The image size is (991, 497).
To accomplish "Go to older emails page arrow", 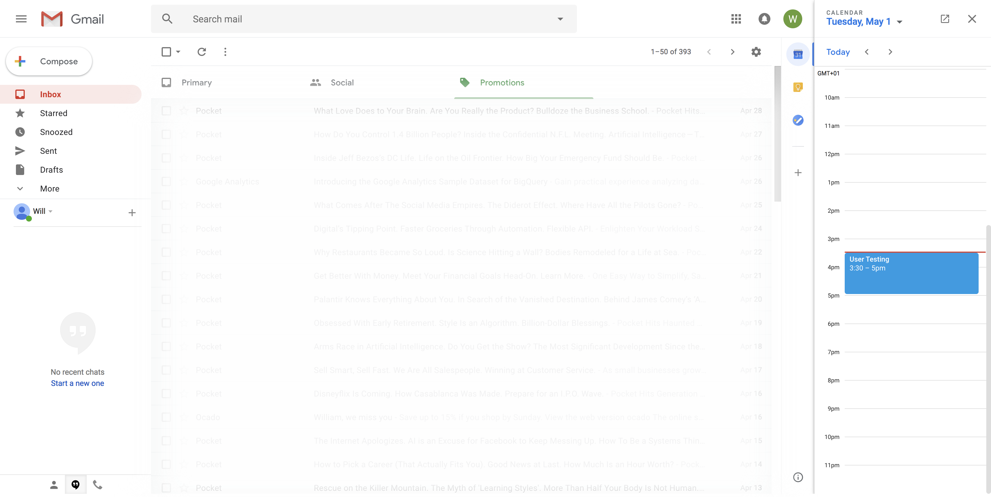I will click(x=732, y=52).
